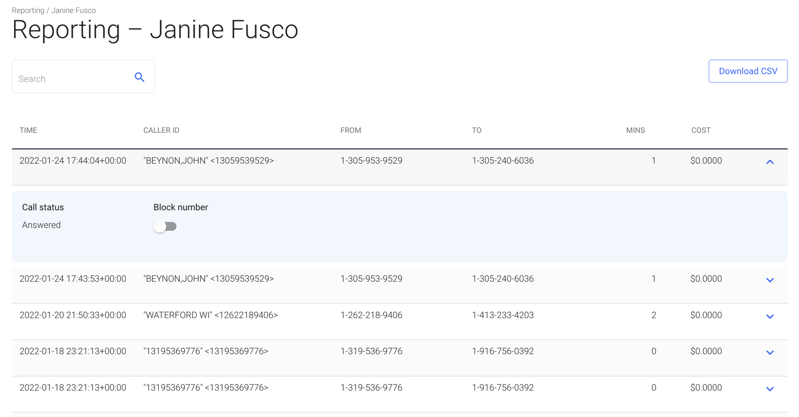Expand the 17:43:53 BEYNON,JOHN call row
Image resolution: width=799 pixels, height=417 pixels.
click(x=770, y=280)
